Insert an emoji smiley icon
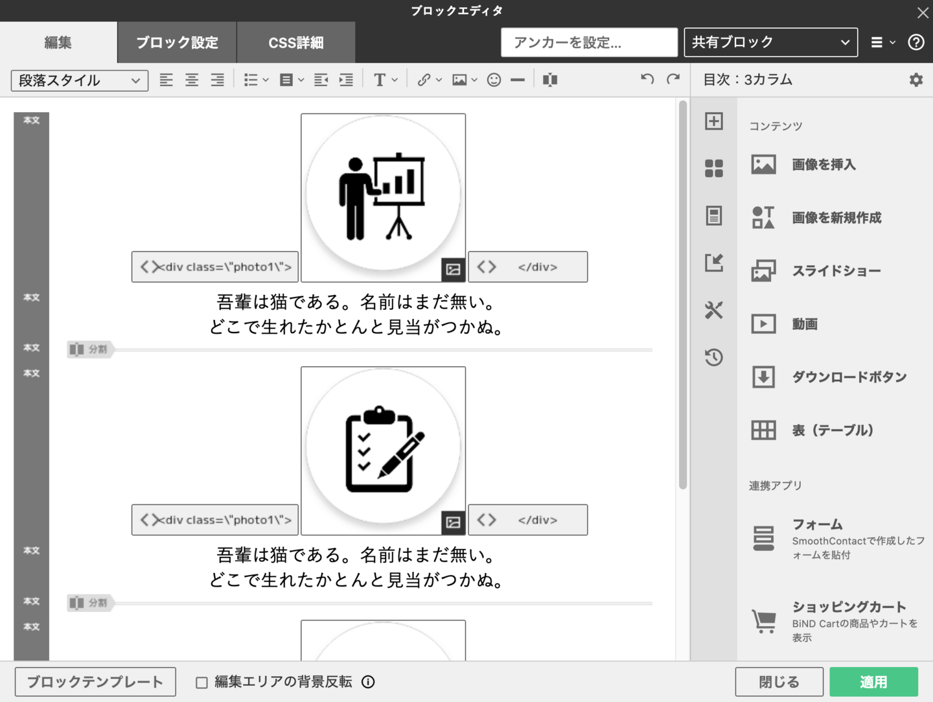The height and width of the screenshot is (702, 933). click(x=494, y=80)
